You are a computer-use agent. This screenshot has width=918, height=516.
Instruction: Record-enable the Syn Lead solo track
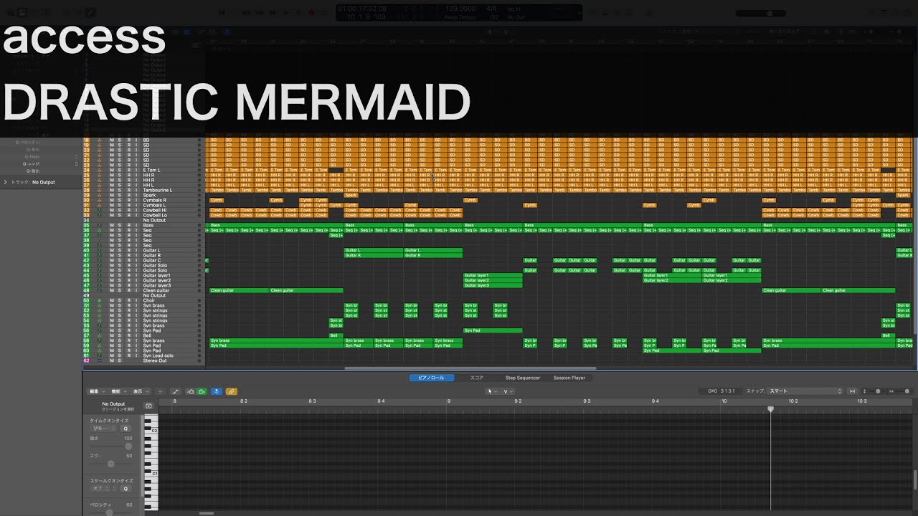pyautogui.click(x=128, y=355)
